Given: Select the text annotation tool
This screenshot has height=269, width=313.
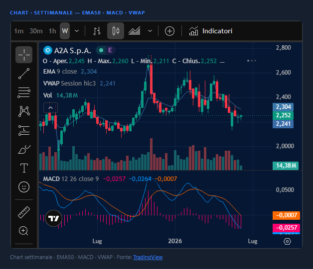Looking at the screenshot, I should click(24, 168).
